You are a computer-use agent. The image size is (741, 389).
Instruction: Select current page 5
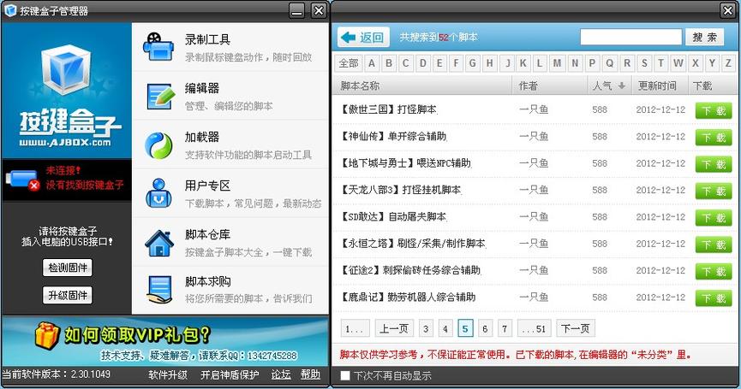click(x=465, y=328)
